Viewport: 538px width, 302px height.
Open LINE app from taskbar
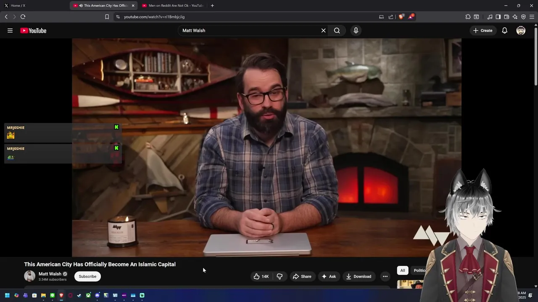click(52, 295)
